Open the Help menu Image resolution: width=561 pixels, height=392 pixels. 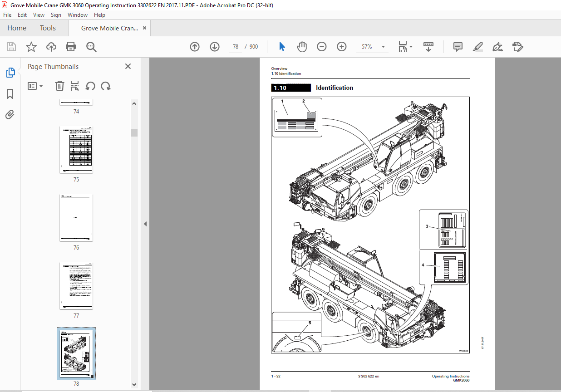[99, 15]
